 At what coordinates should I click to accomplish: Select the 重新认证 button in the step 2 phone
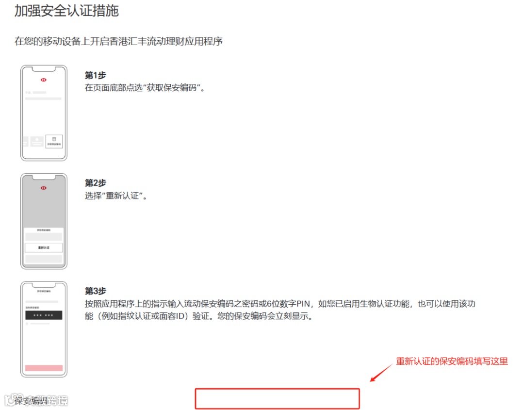(x=44, y=247)
